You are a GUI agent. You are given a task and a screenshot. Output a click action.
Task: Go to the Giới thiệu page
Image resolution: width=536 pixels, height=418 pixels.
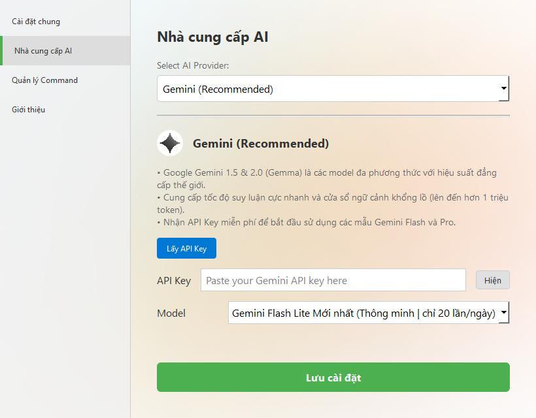click(x=65, y=110)
